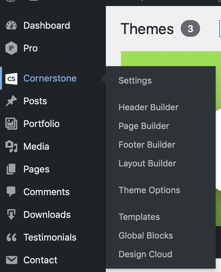The image size is (221, 272).
Task: Click the Contact envelope icon
Action: point(11,260)
